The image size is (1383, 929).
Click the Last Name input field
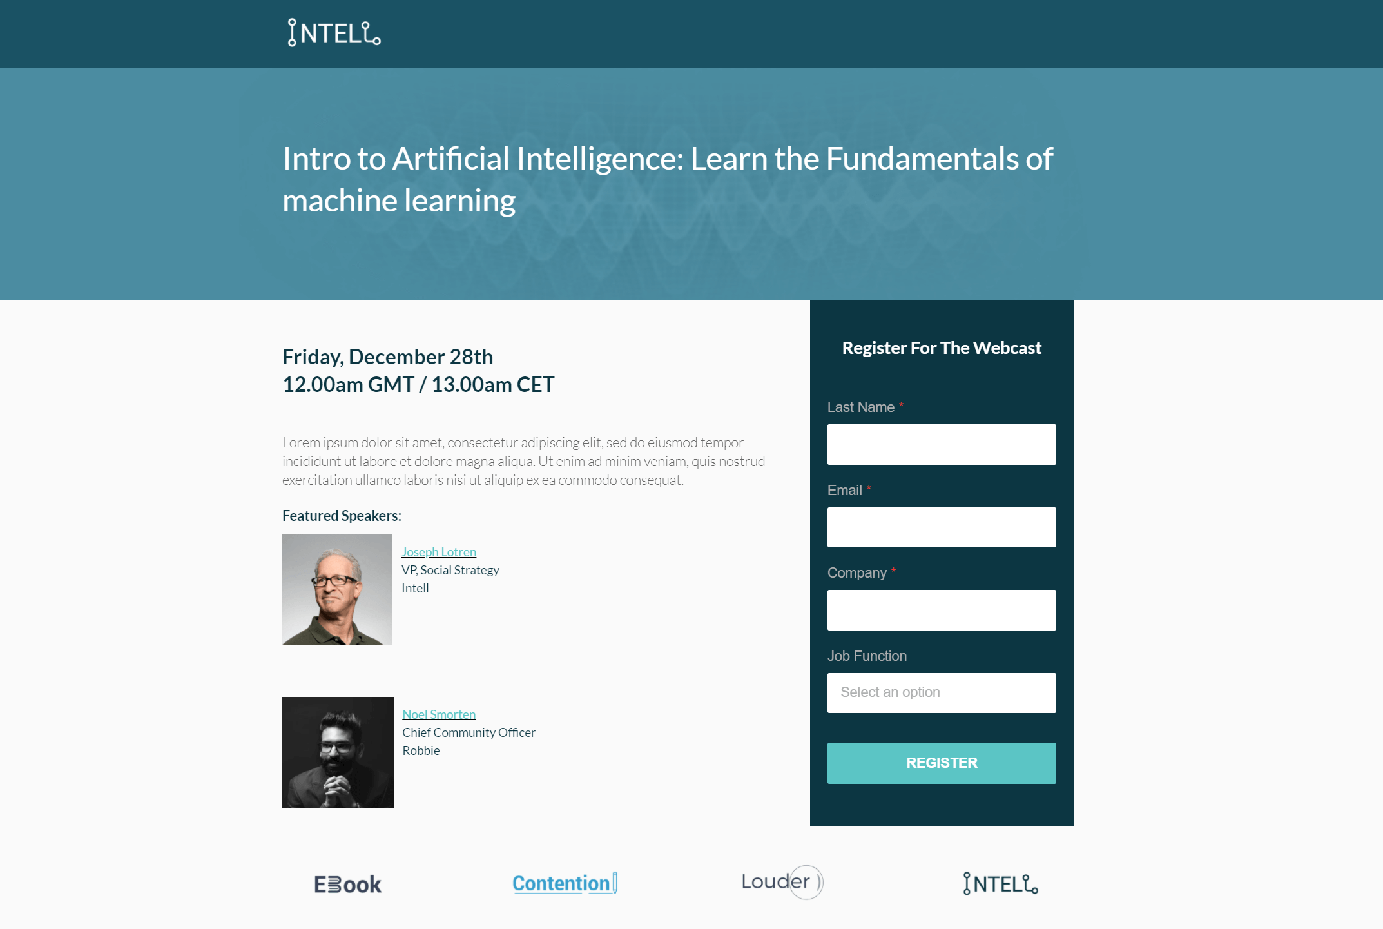coord(941,444)
